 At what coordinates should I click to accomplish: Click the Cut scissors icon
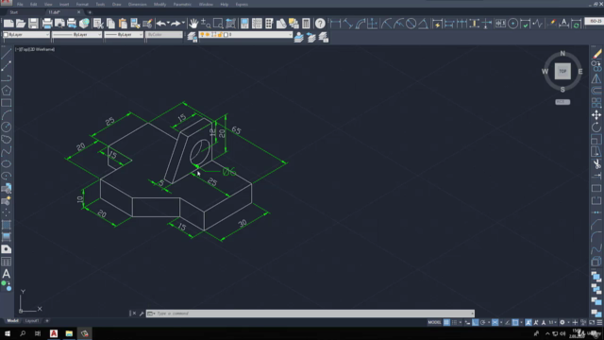[x=98, y=24]
